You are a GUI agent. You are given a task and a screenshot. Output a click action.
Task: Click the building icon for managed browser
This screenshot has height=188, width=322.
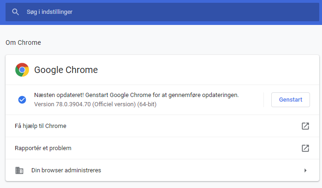tap(19, 170)
